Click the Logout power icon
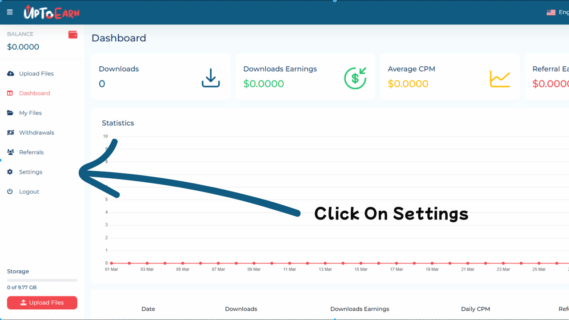The width and height of the screenshot is (569, 320). click(x=10, y=192)
